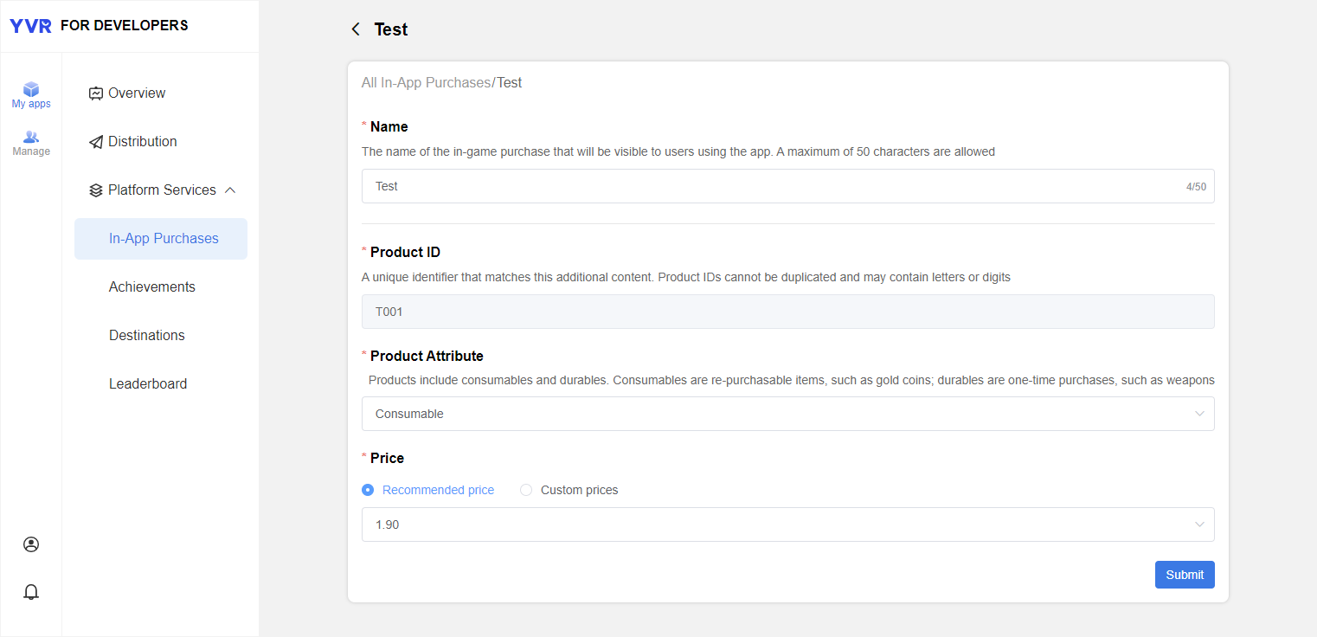Open My apps cube icon

tap(31, 89)
